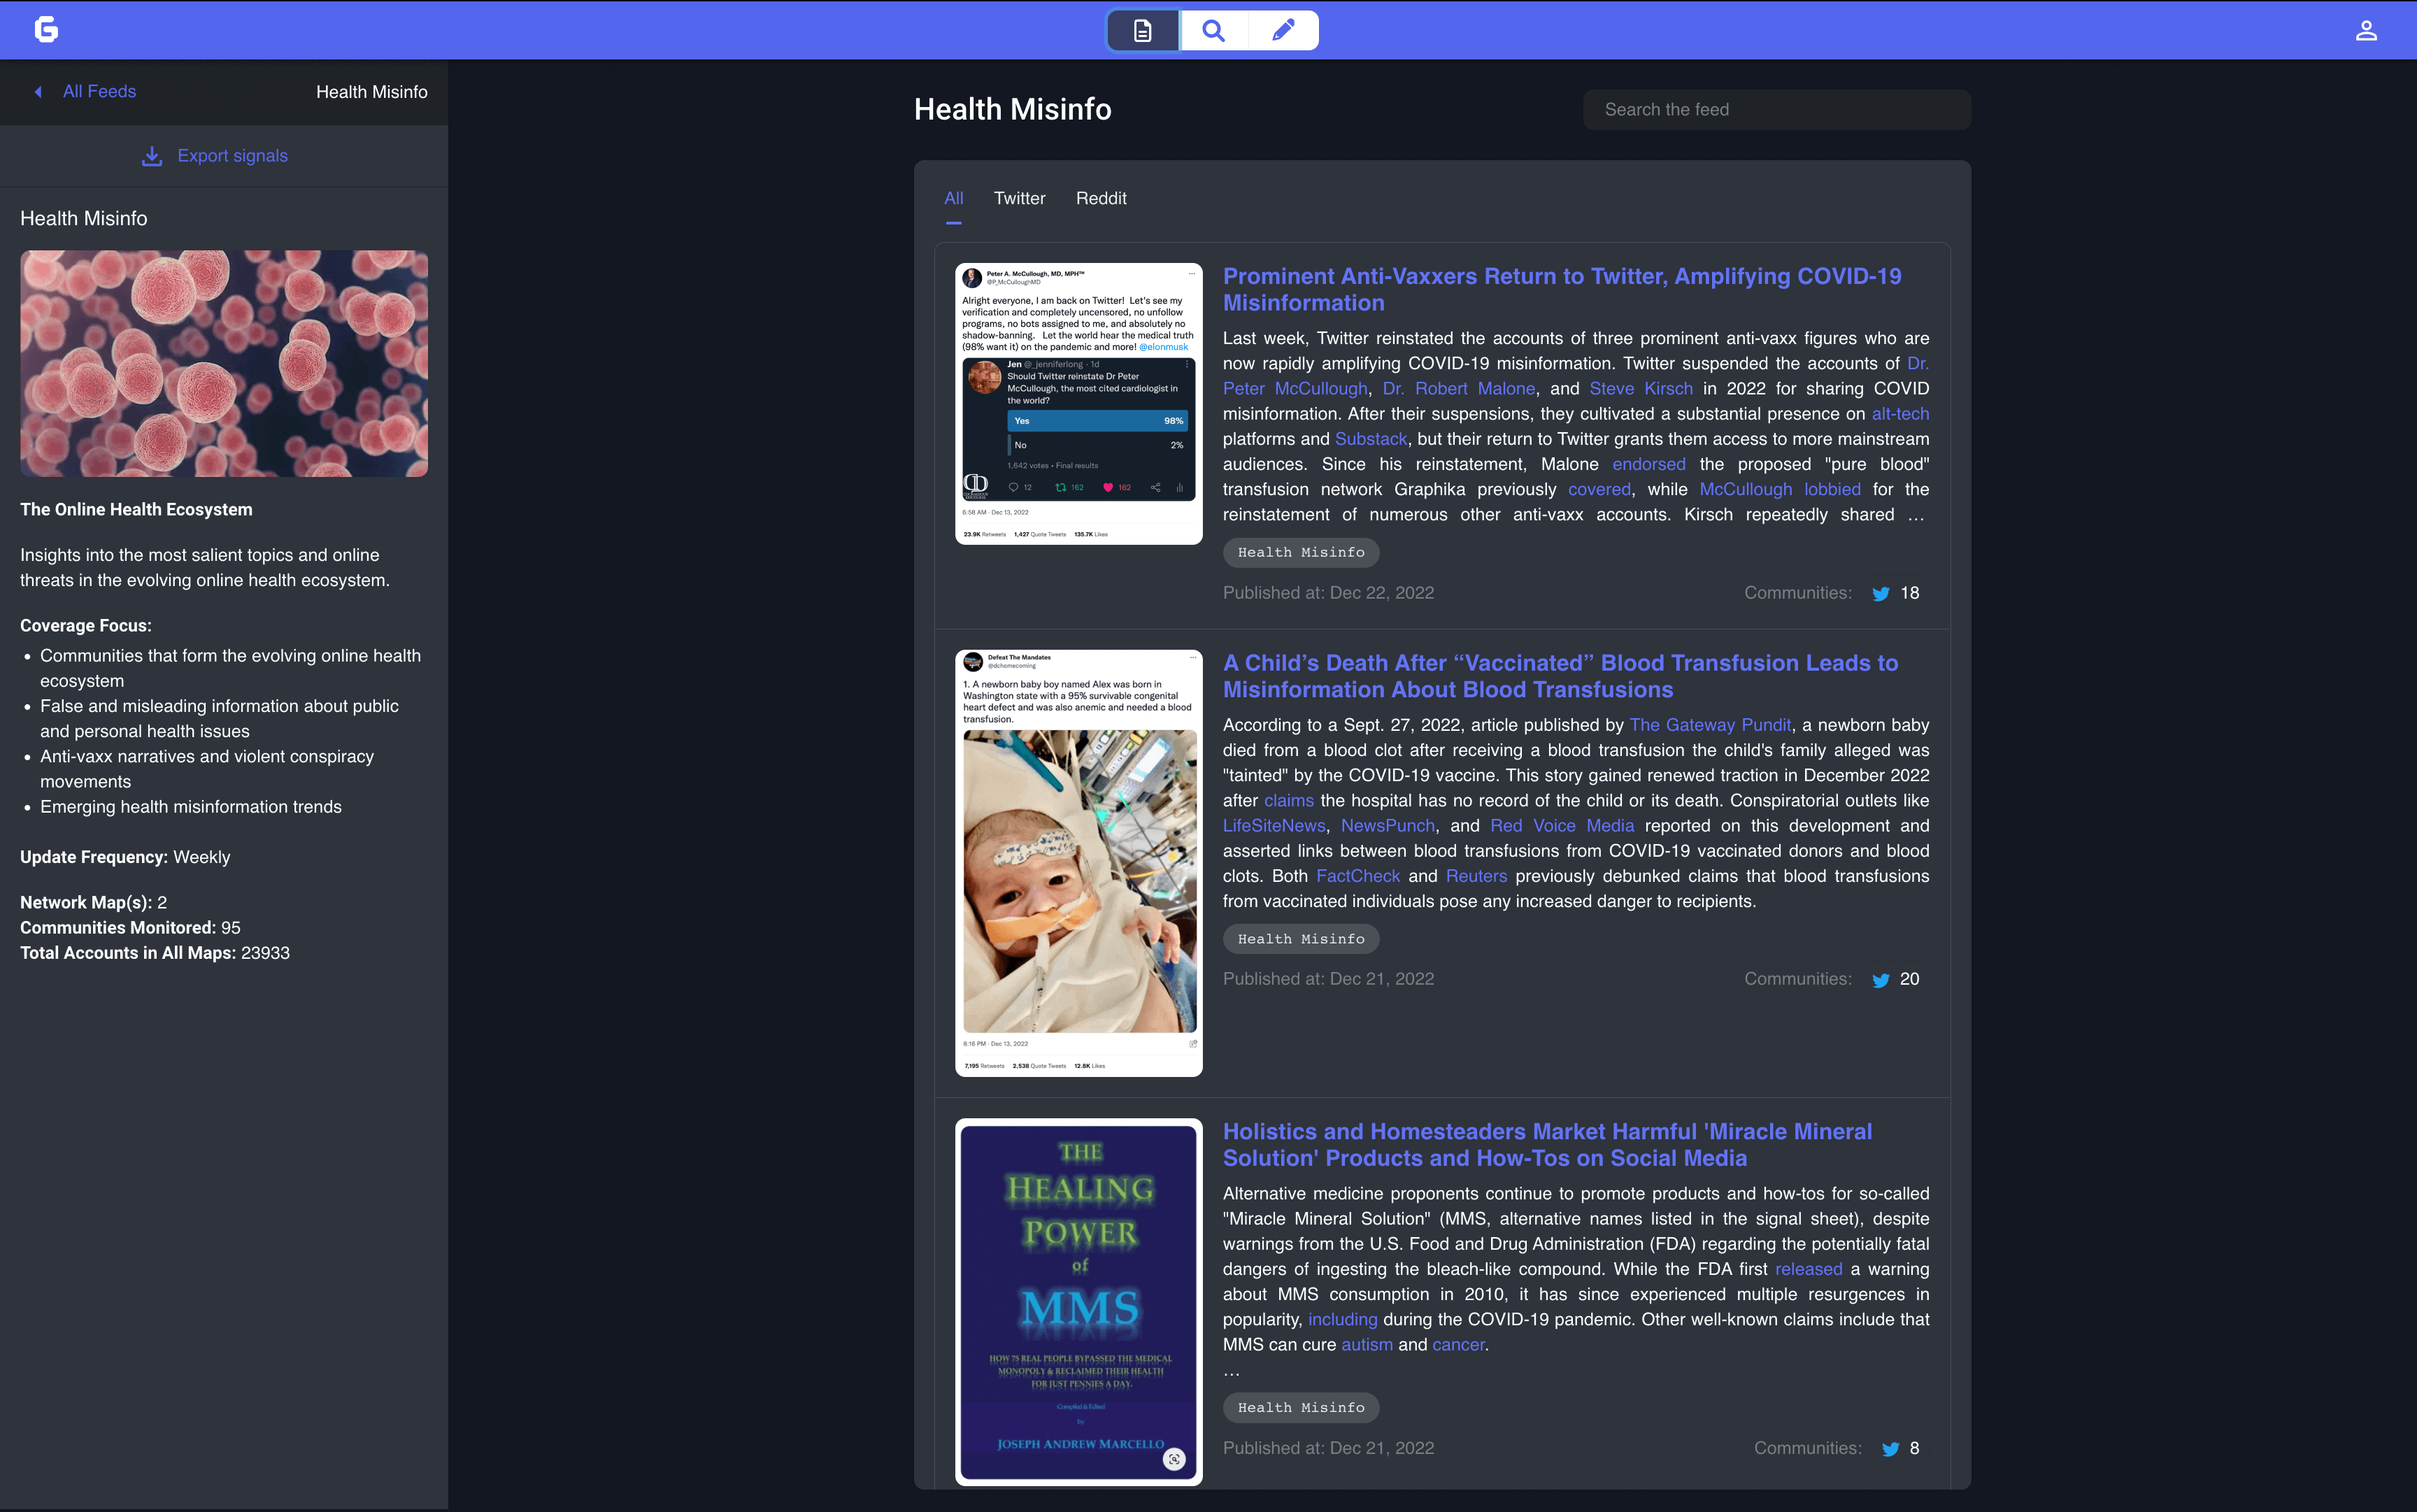The height and width of the screenshot is (1512, 2417).
Task: Follow the NewsPunch link
Action: (1387, 826)
